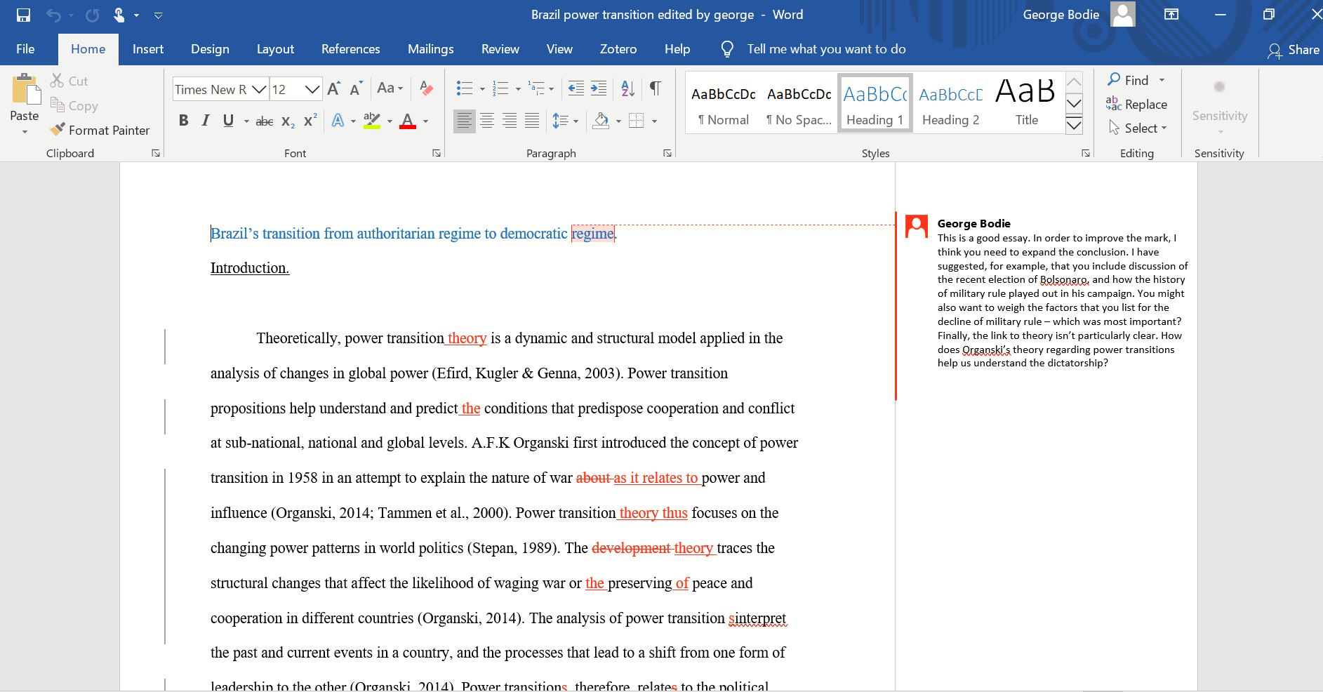1323x692 pixels.
Task: Open the File menu
Action: pos(25,49)
